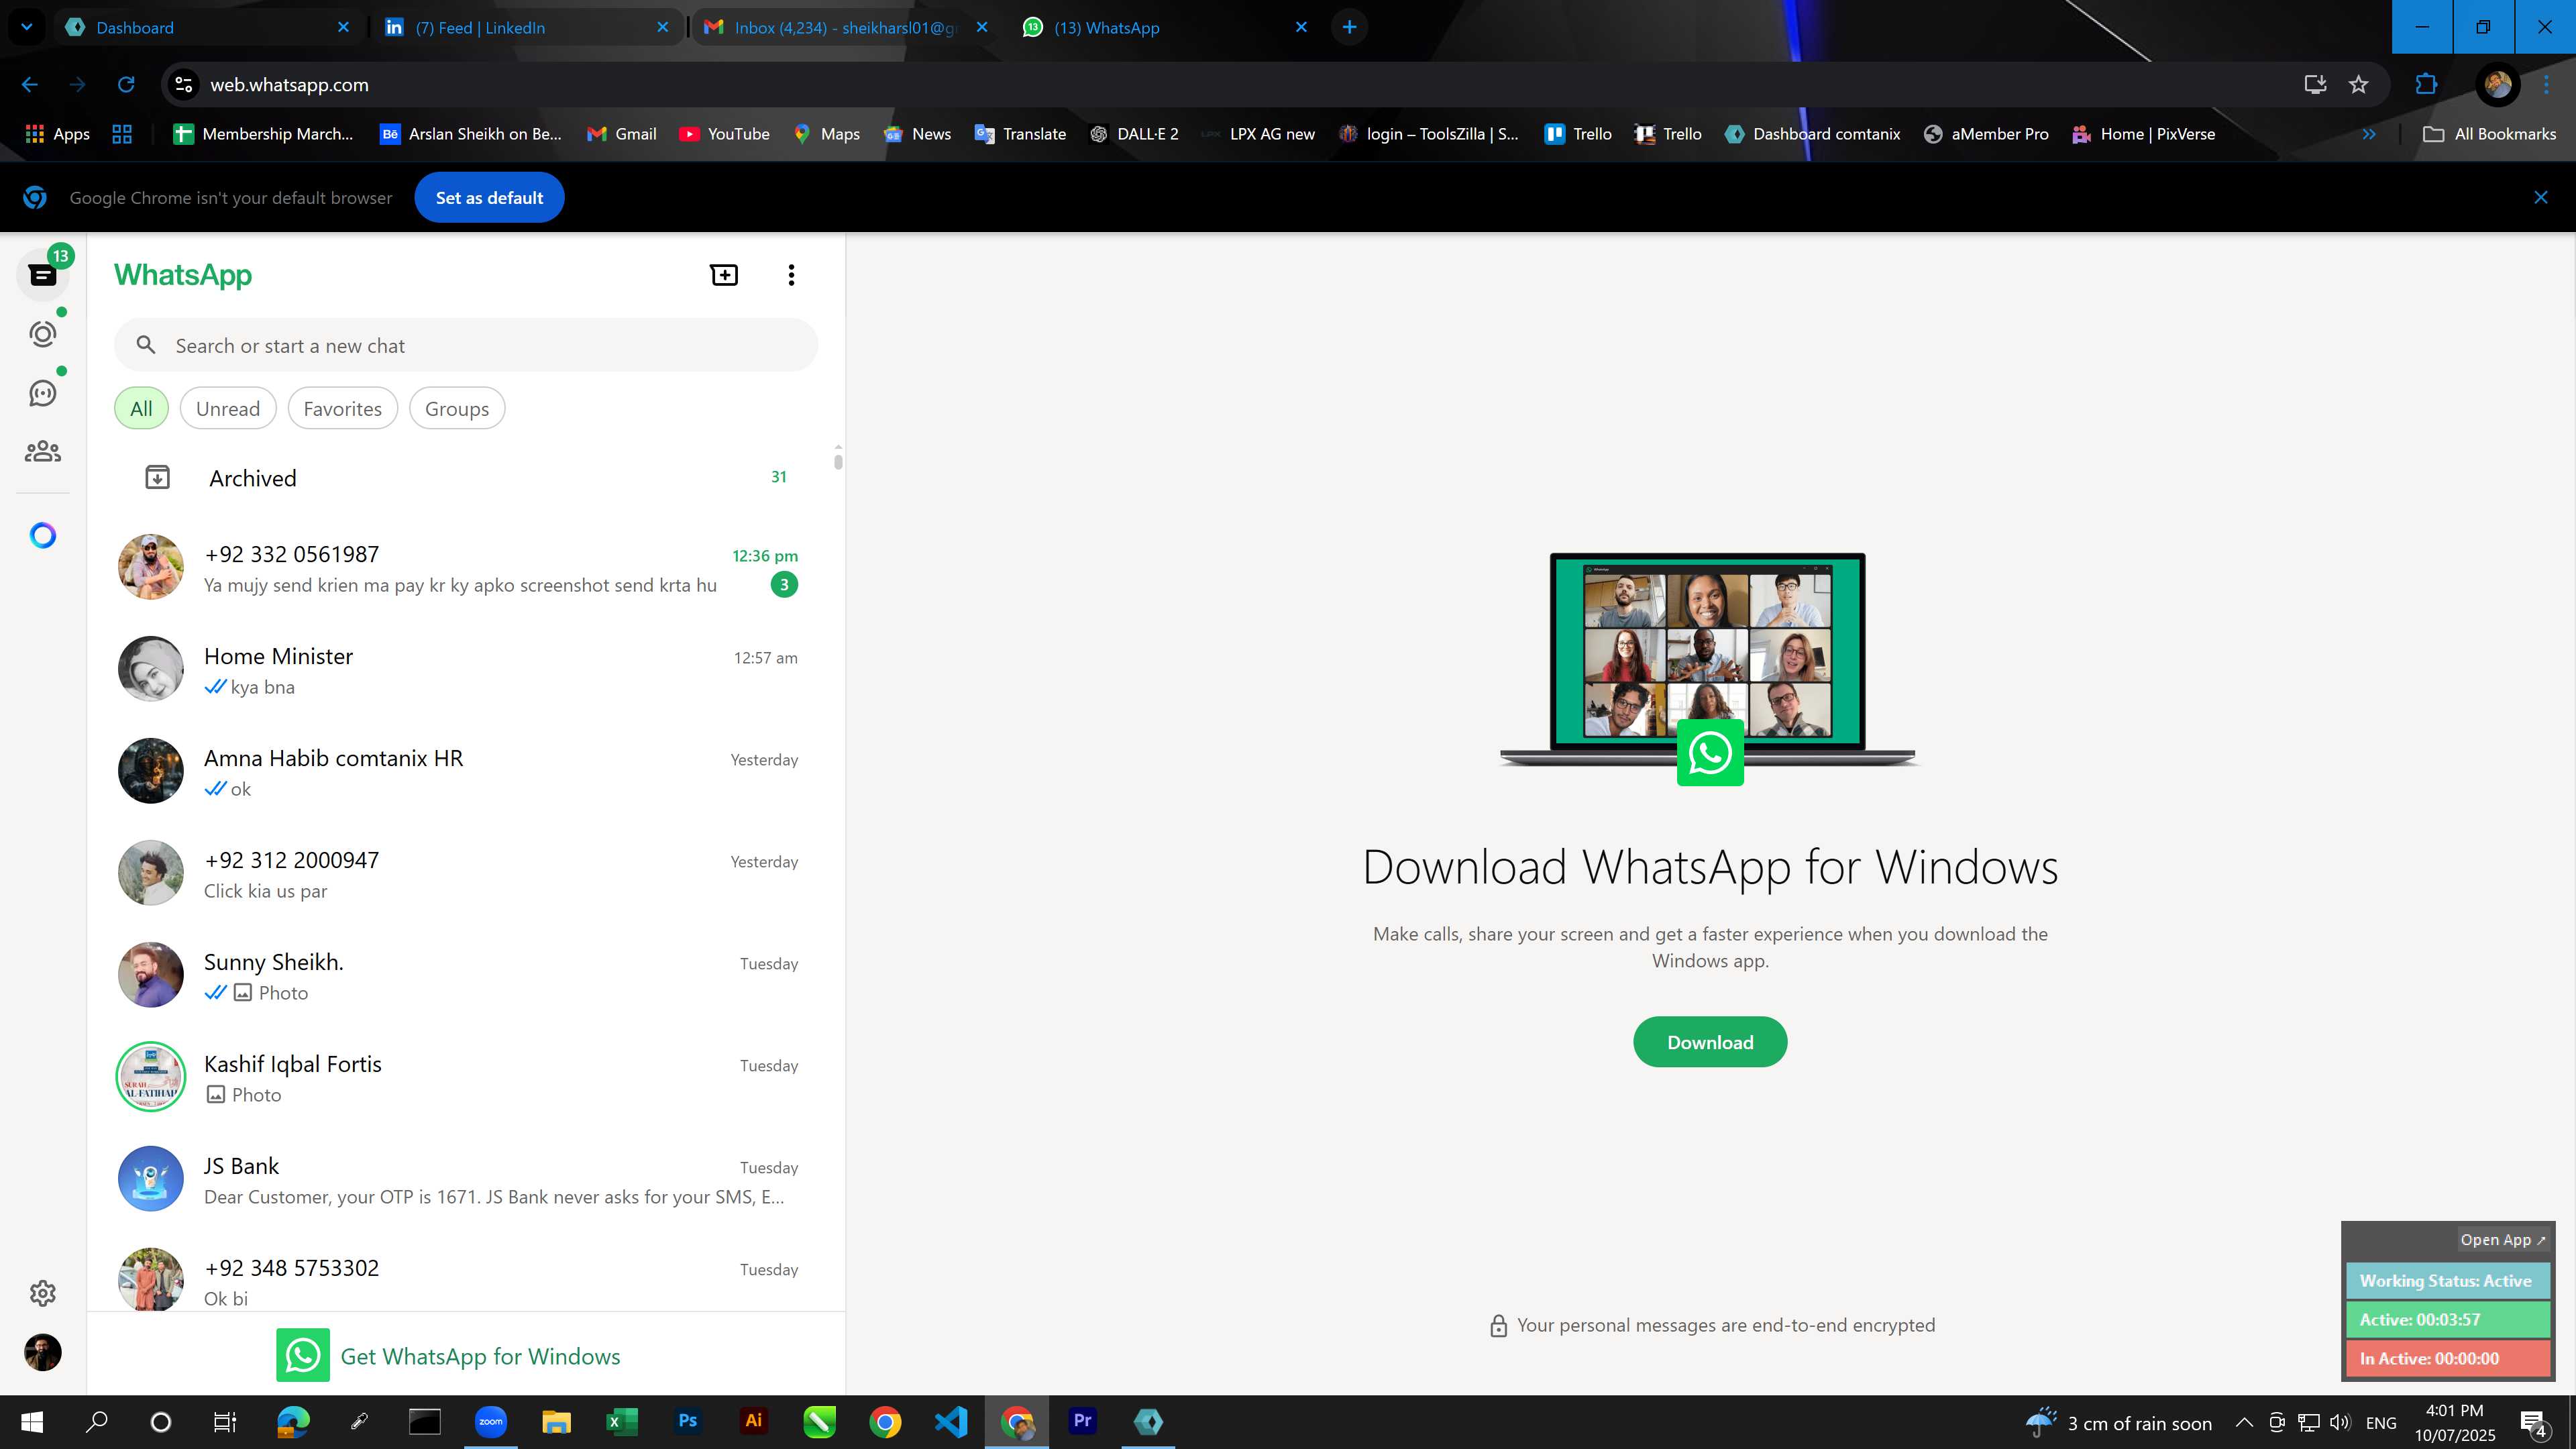
Task: Open your profile picture in the WhatsApp sidebar
Action: 43,1352
